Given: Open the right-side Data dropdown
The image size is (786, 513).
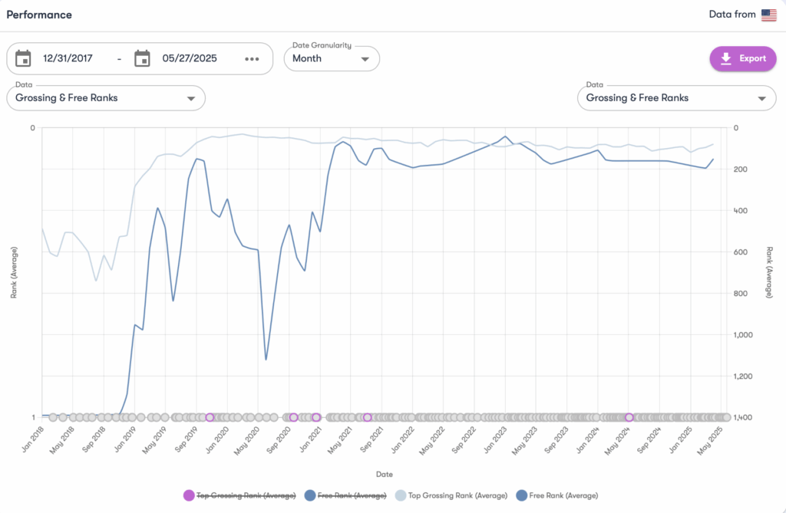Looking at the screenshot, I should (676, 98).
